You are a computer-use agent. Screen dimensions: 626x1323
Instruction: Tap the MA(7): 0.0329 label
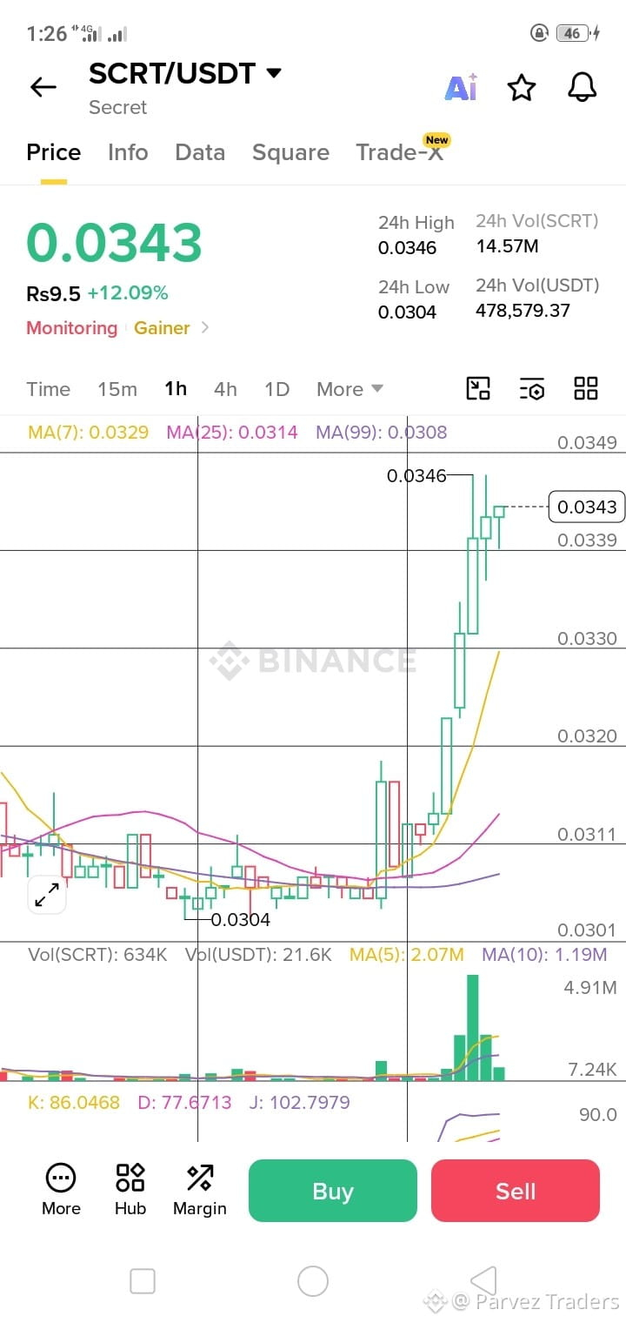(x=88, y=432)
